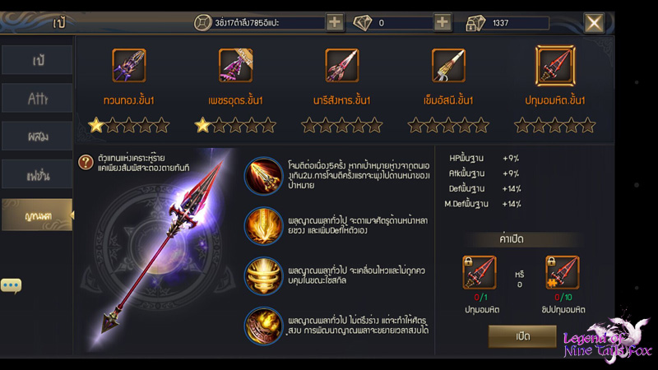Screen dimensions: 658x370
Task: Tap the locked ชิปปทุมอมหิต chip slot
Action: tap(563, 273)
